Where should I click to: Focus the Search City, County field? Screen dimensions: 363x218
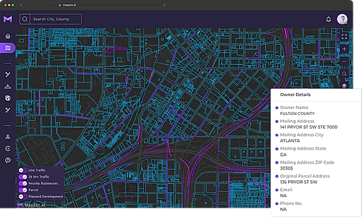point(56,19)
